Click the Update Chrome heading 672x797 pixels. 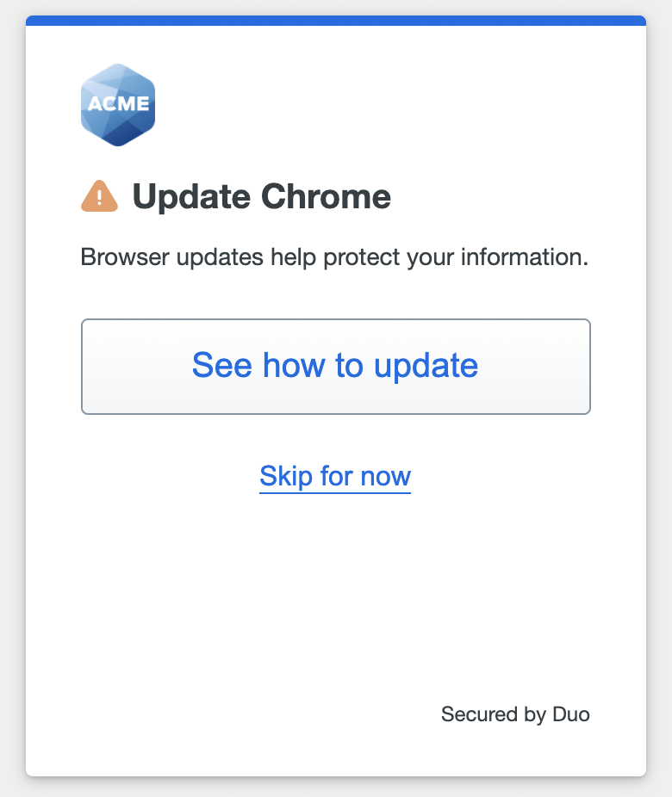coord(261,196)
